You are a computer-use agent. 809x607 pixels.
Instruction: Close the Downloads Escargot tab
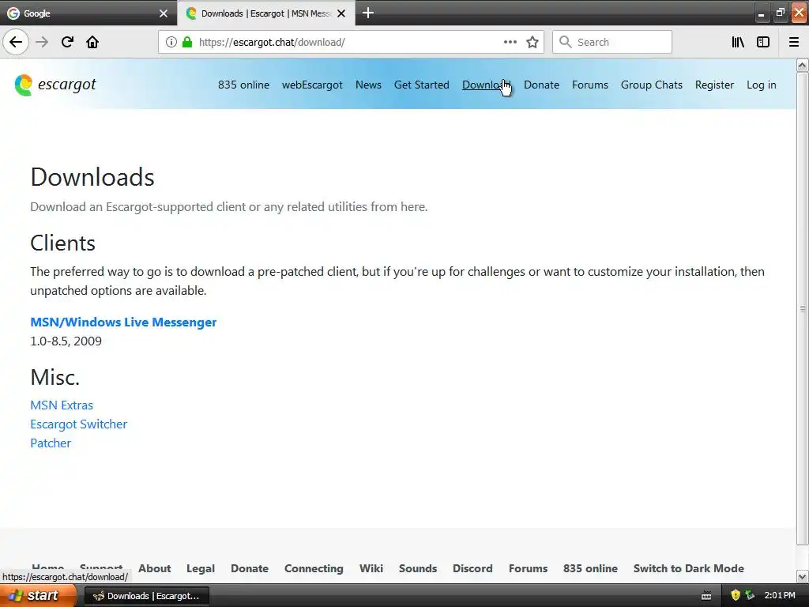pos(341,13)
